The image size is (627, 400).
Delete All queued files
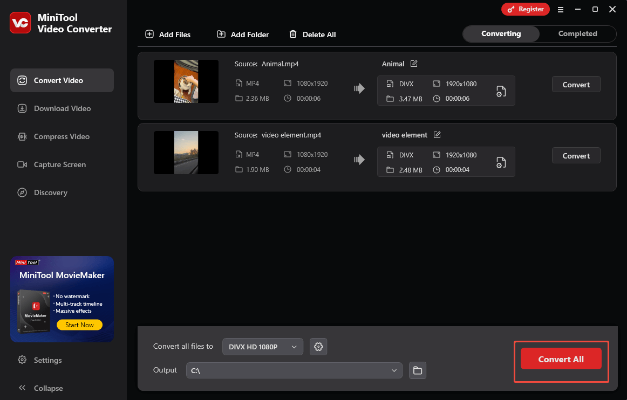coord(293,34)
